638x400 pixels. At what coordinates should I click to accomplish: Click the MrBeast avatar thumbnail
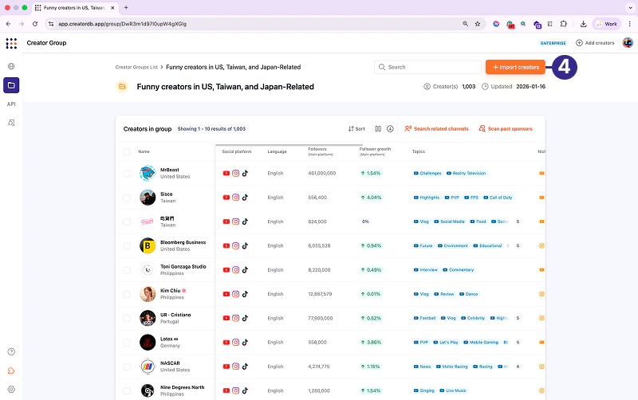point(148,173)
